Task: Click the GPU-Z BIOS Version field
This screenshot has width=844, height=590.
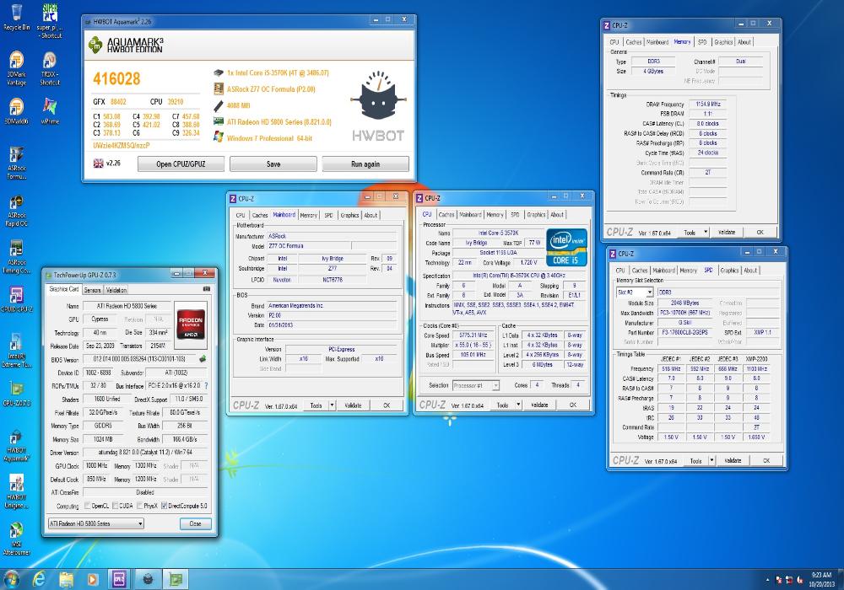Action: pos(139,359)
